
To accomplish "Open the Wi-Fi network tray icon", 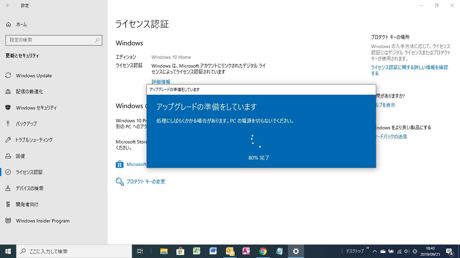I will (x=399, y=251).
